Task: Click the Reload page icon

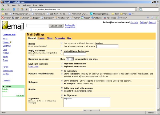Action: [14, 10]
